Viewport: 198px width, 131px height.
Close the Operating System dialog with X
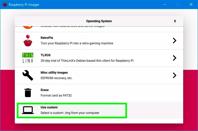click(x=175, y=21)
